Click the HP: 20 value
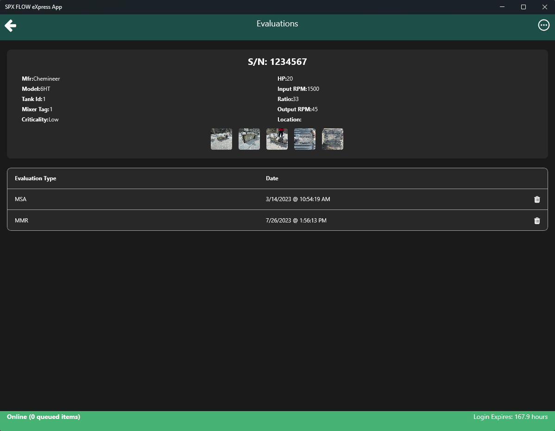This screenshot has width=555, height=431. pyautogui.click(x=285, y=79)
